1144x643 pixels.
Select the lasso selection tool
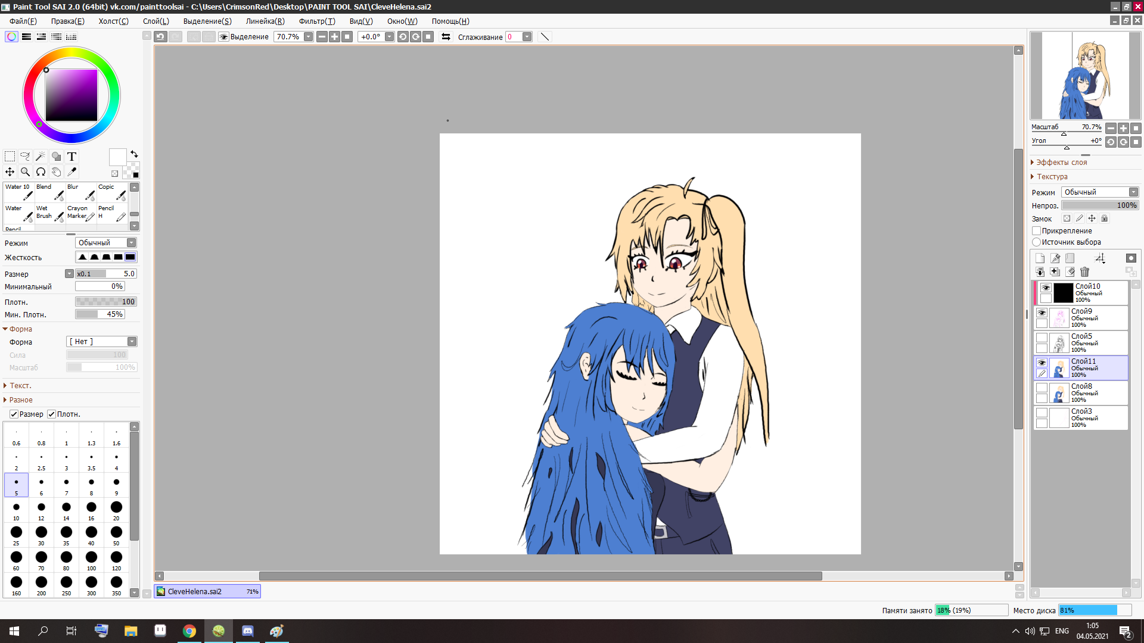pyautogui.click(x=25, y=157)
